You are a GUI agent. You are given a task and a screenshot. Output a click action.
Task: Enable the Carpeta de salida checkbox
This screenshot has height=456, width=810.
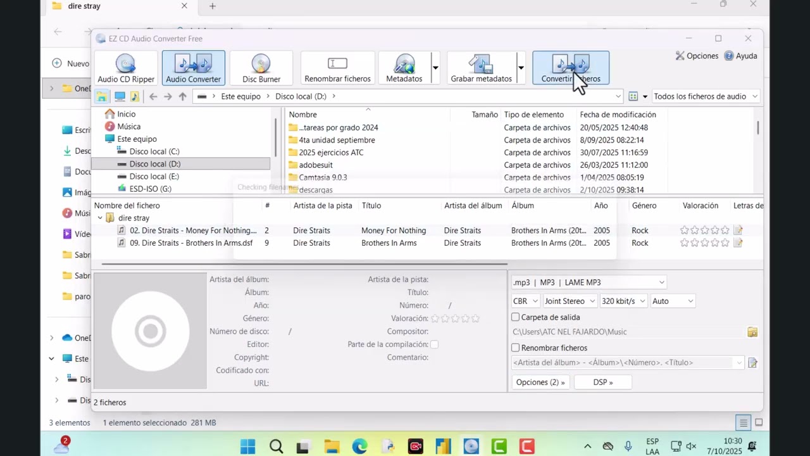pyautogui.click(x=515, y=317)
